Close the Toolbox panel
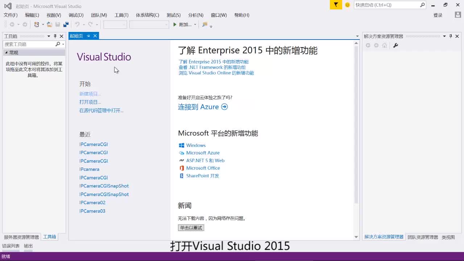464x261 pixels. coord(62,36)
